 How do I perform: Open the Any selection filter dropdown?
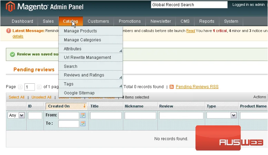point(16,115)
